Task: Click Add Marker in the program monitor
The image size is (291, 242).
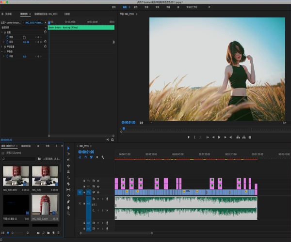Action: click(188, 137)
